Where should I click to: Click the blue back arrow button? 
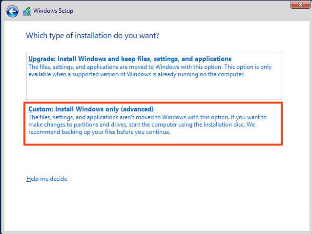12,11
